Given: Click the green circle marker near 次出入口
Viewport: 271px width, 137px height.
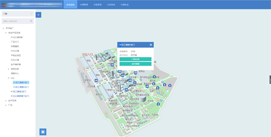Looking at the screenshot, I should click(104, 55).
